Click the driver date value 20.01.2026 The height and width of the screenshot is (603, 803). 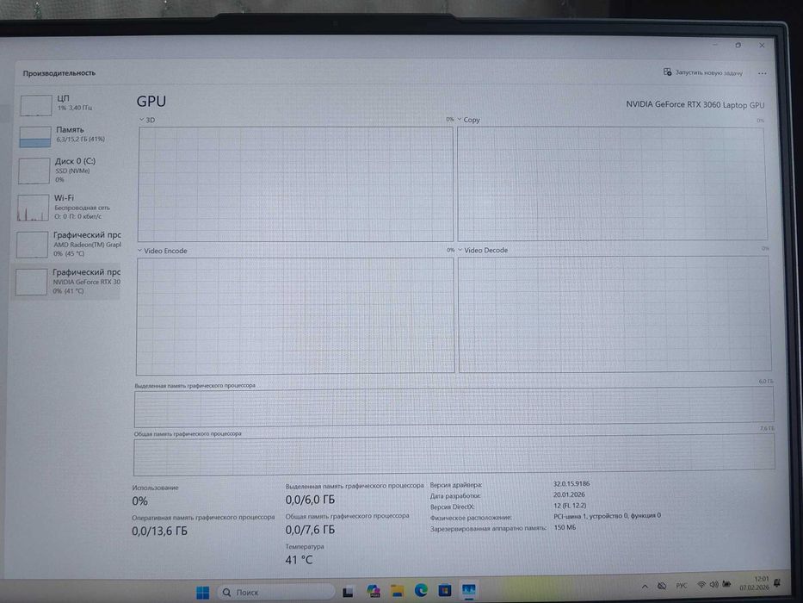569,494
